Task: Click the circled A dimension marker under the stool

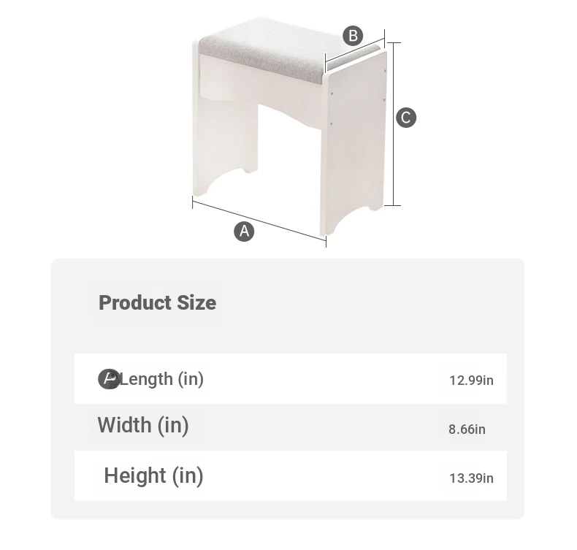Action: [244, 232]
